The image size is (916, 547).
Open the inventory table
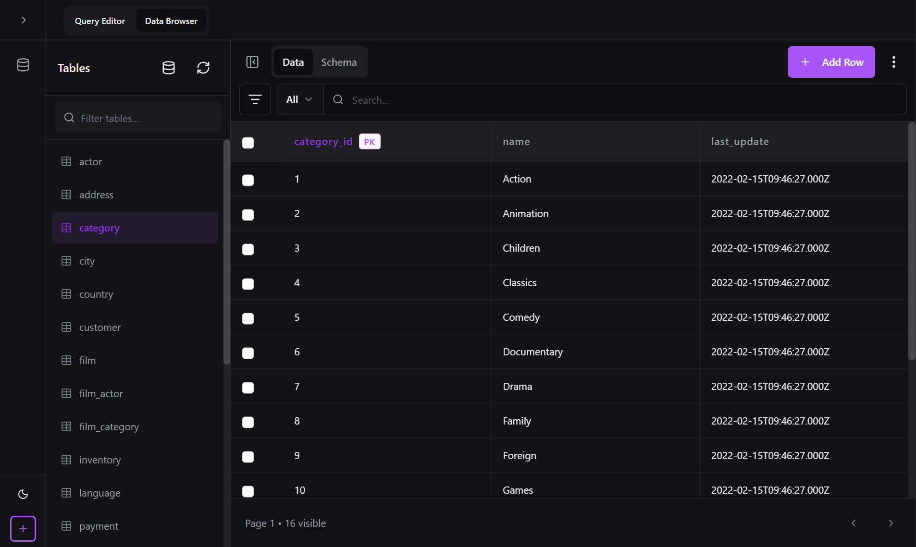[135, 460]
